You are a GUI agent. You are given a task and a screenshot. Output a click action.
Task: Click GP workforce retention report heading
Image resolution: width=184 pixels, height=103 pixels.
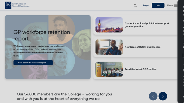tap(42, 35)
